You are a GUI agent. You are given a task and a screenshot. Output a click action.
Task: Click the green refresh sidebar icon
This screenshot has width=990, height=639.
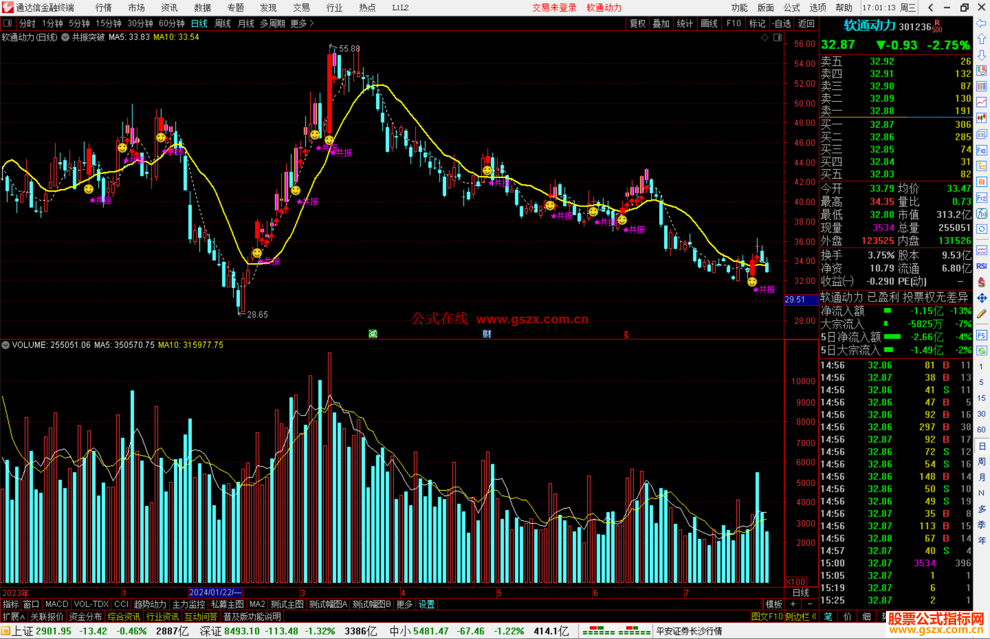tap(981, 351)
